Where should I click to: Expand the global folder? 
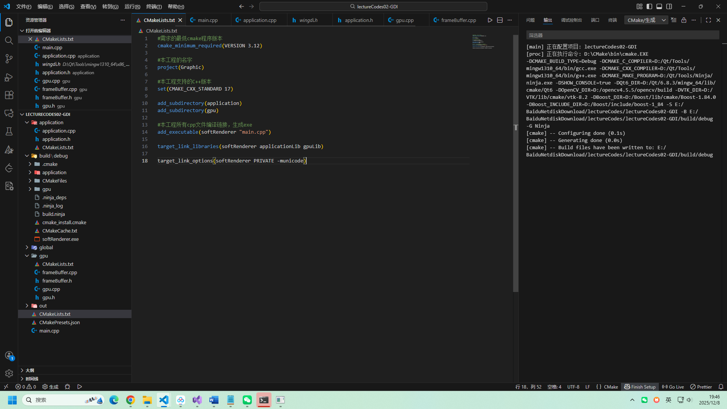pyautogui.click(x=46, y=247)
